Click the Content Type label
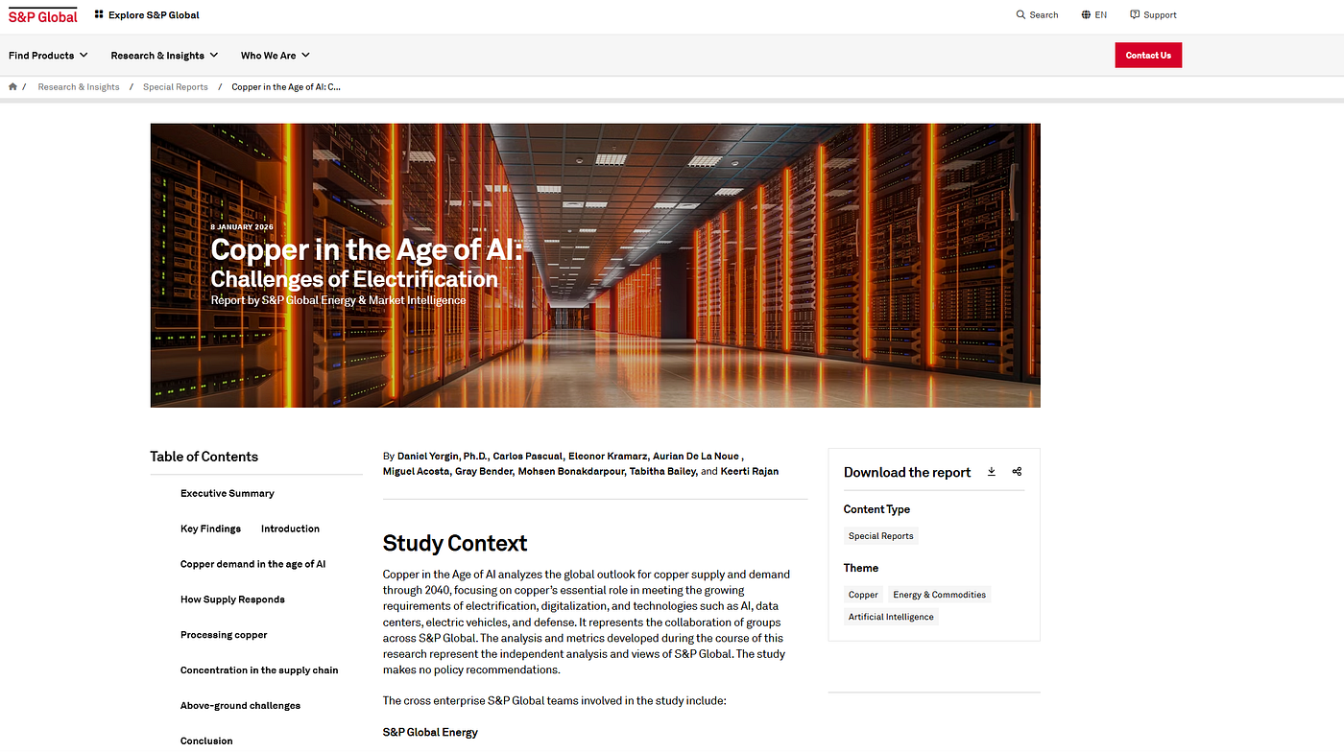Image resolution: width=1344 pixels, height=752 pixels. (876, 509)
